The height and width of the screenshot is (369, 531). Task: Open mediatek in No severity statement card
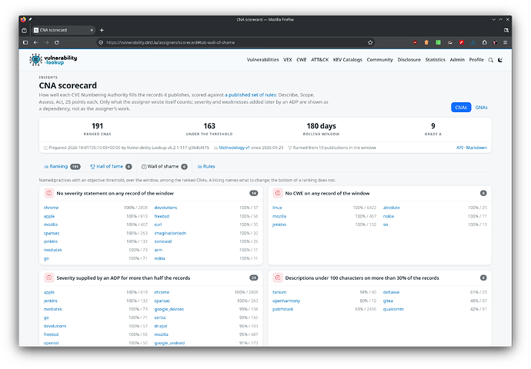[53, 250]
